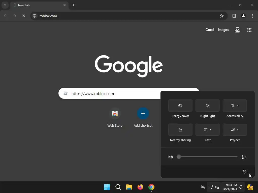Click the Google logo
Screen dimensions: 258x193
[129, 66]
